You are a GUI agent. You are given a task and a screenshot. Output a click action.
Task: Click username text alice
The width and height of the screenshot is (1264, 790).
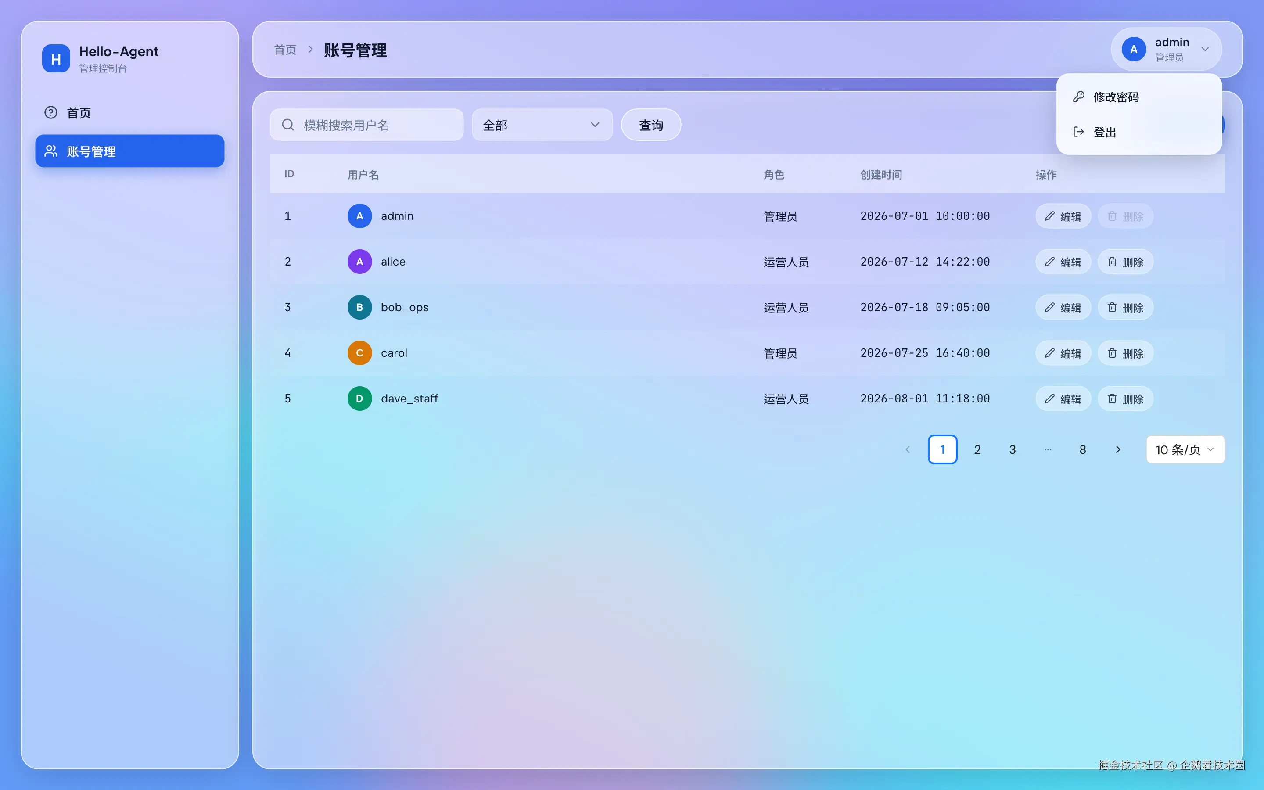[393, 262]
